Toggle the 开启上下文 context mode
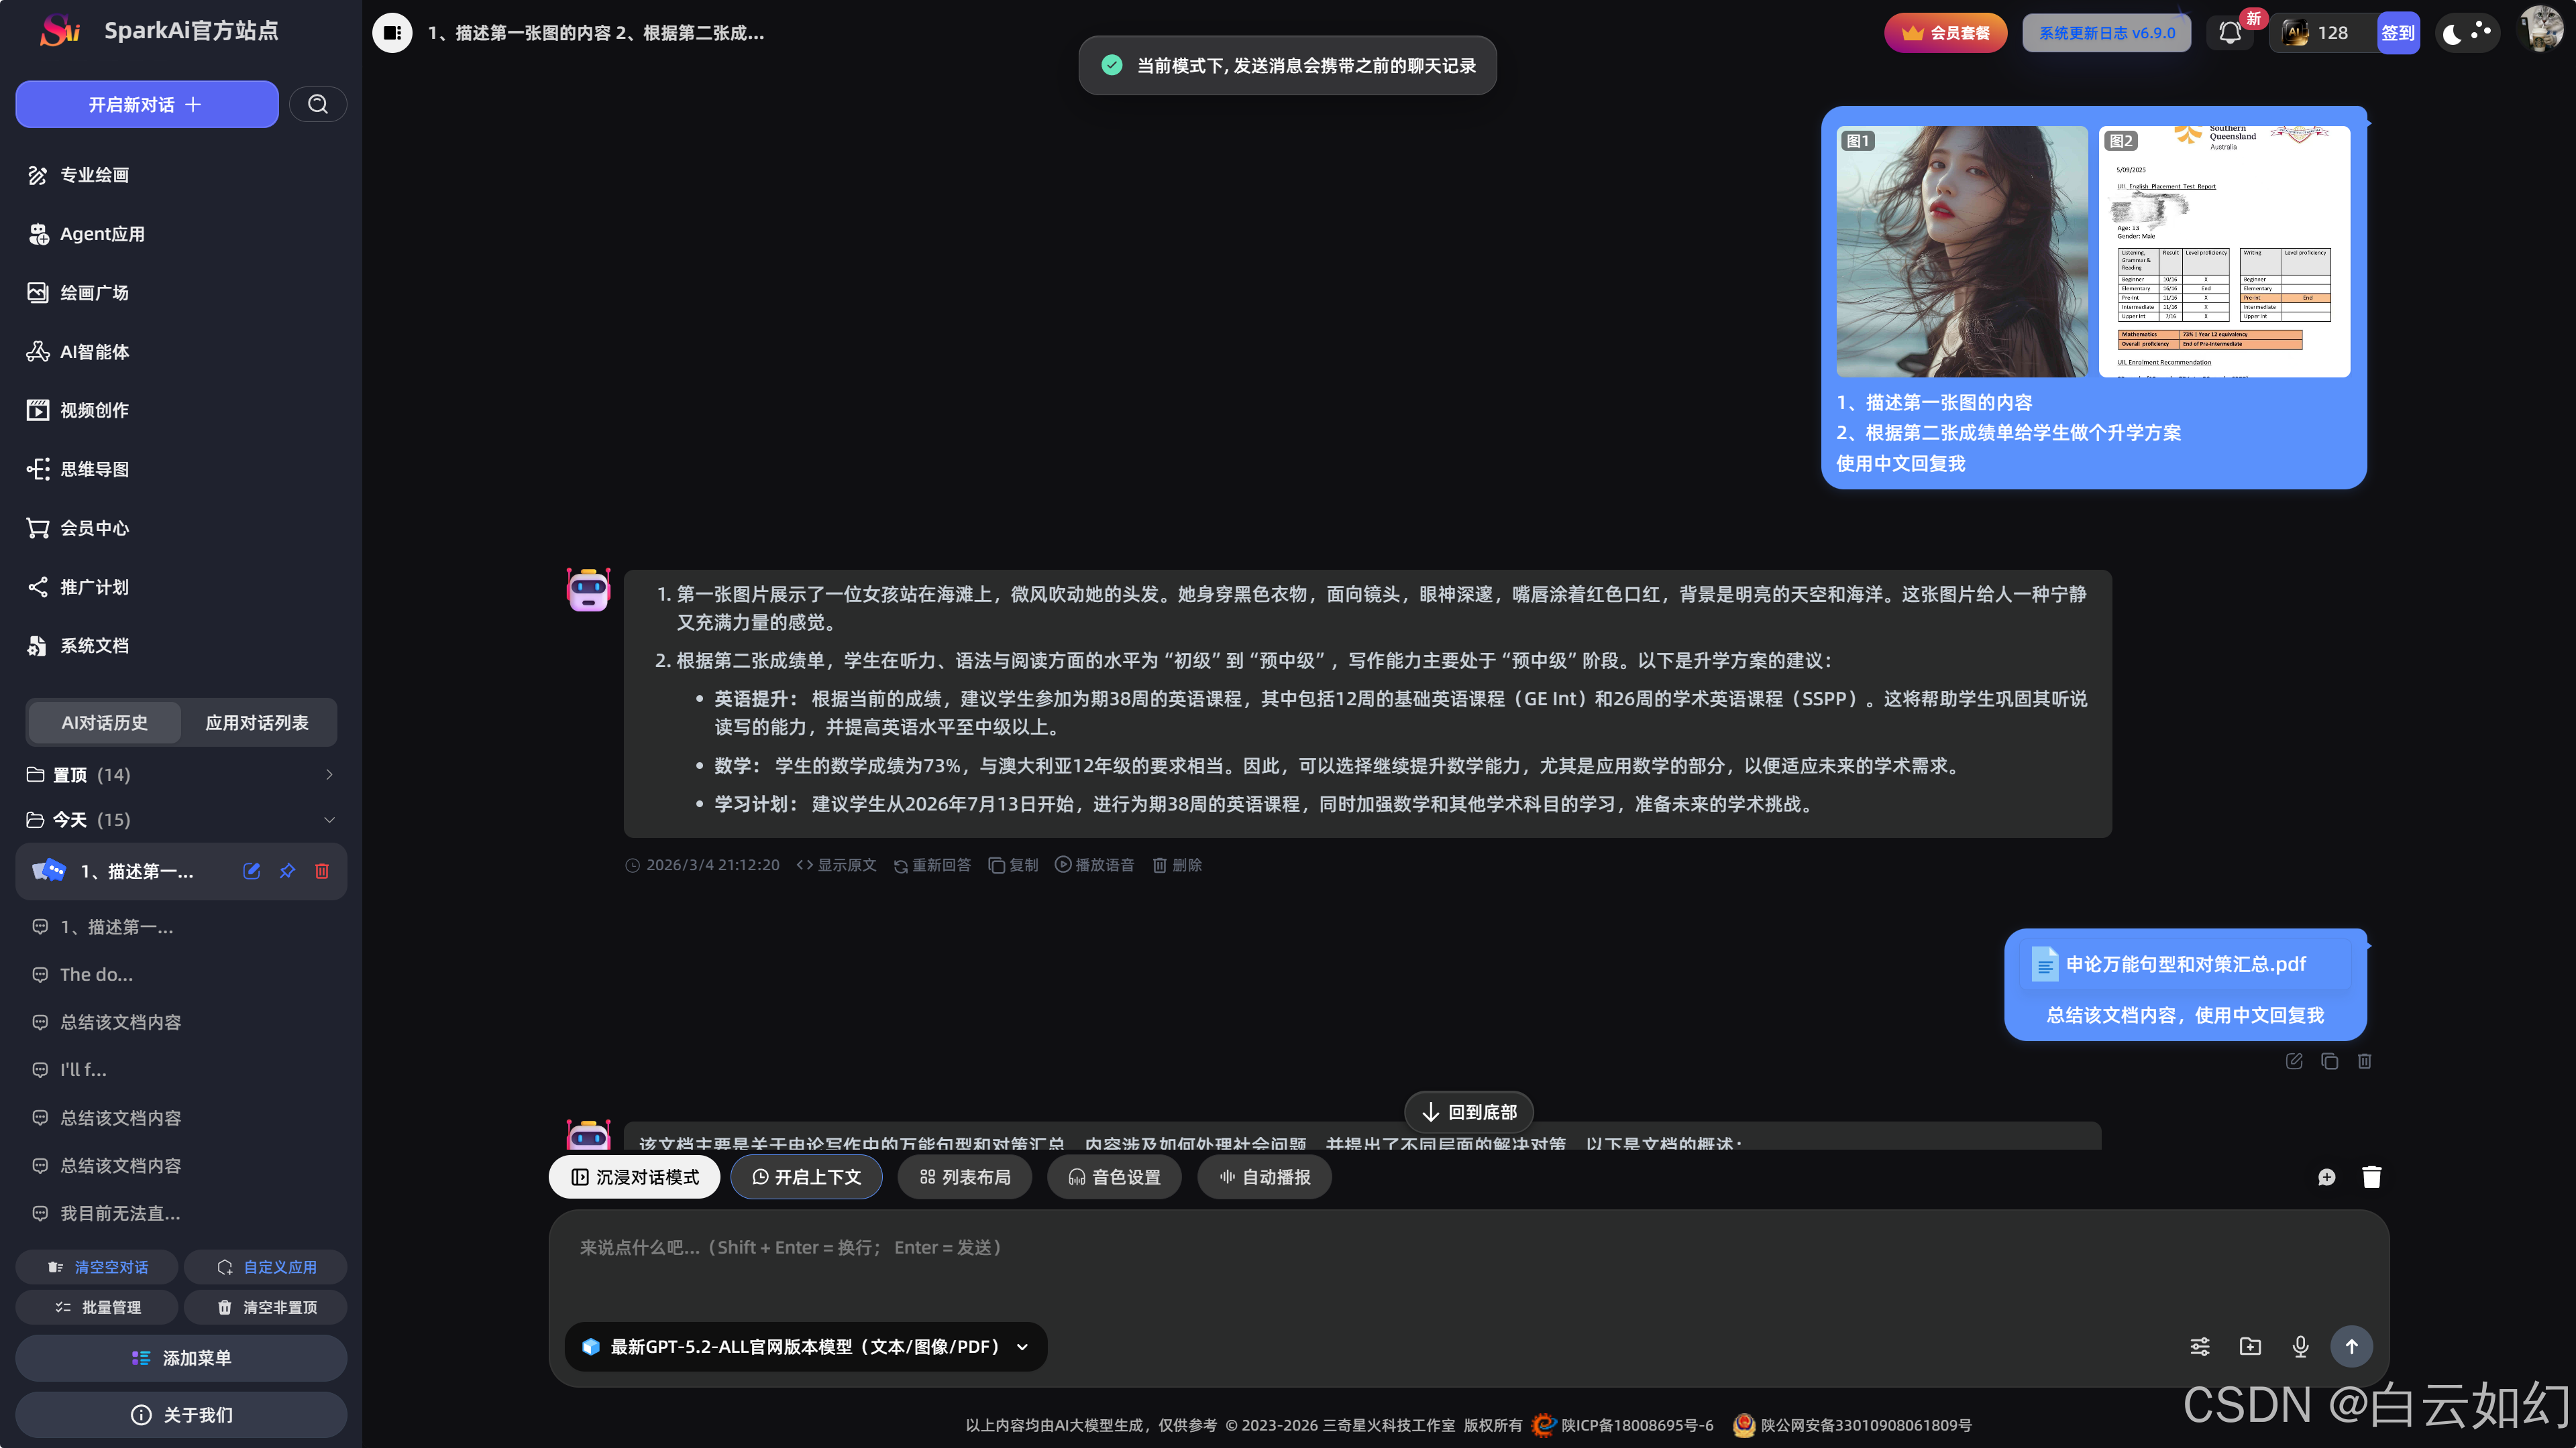Viewport: 2576px width, 1448px height. click(806, 1176)
